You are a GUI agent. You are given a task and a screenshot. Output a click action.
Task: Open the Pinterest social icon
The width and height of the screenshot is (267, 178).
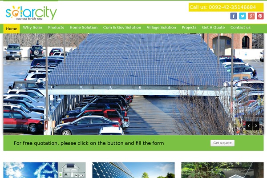click(260, 16)
